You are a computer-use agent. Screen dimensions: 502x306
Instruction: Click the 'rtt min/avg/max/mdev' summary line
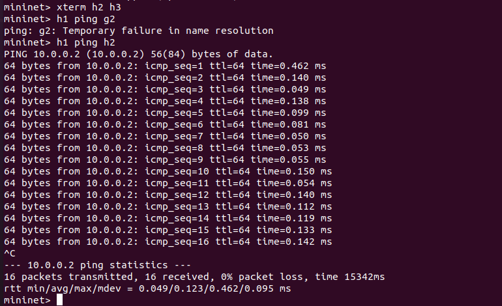(x=147, y=288)
